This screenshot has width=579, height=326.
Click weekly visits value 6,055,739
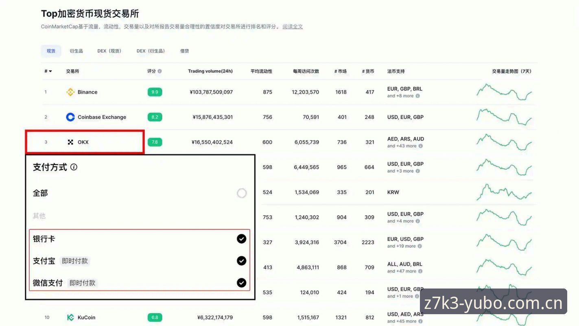(307, 142)
